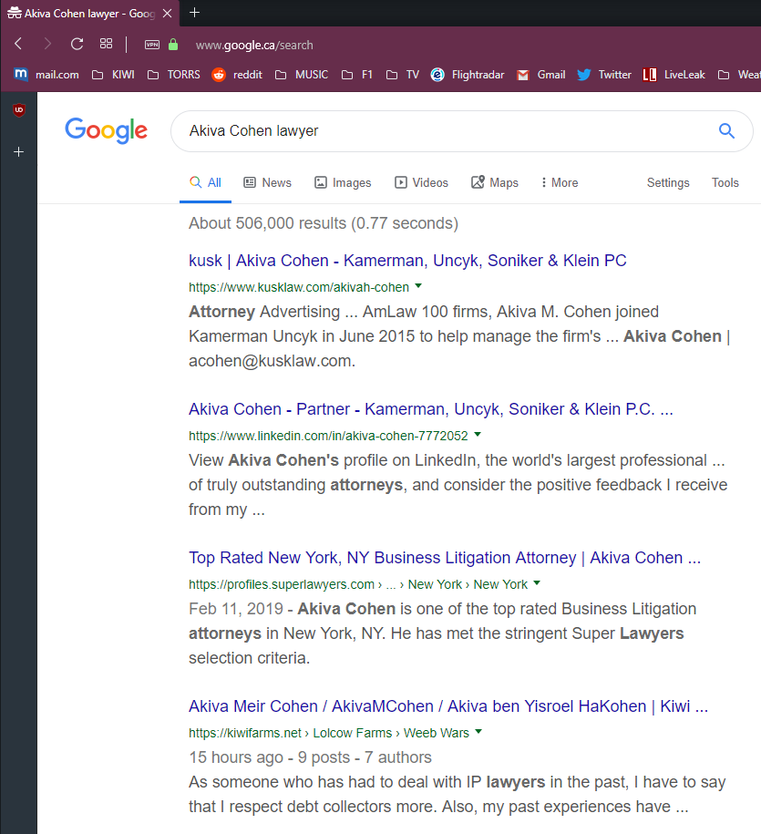Open the F1 bookmark folder
The width and height of the screenshot is (761, 834).
[357, 75]
